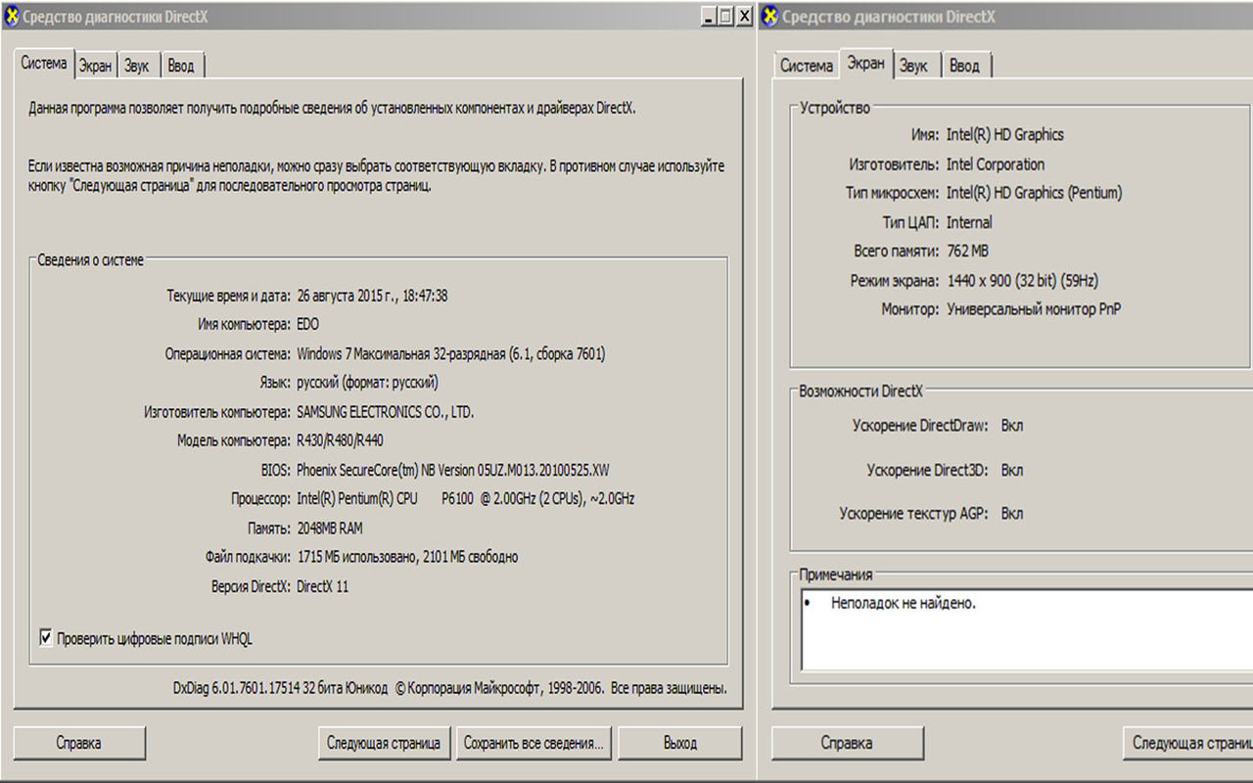This screenshot has width=1253, height=783.
Task: Click the Режим экрана label
Action: (895, 281)
